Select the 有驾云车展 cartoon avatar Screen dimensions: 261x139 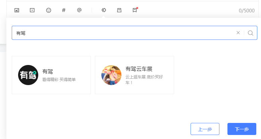click(x=111, y=75)
